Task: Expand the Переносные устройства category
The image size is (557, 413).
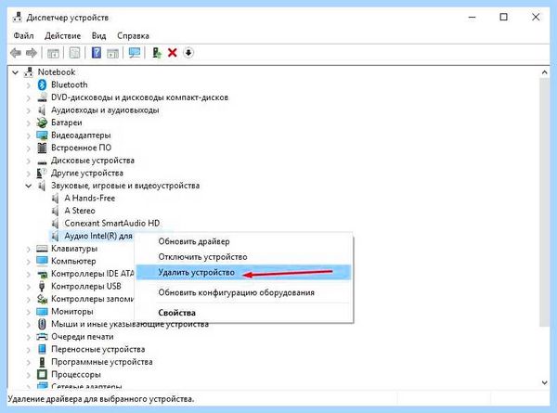Action: pos(29,350)
